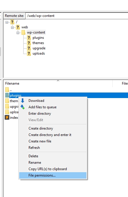The width and height of the screenshot is (128, 197).
Task: Click the Sublime icon beside index file
Action: [7, 118]
